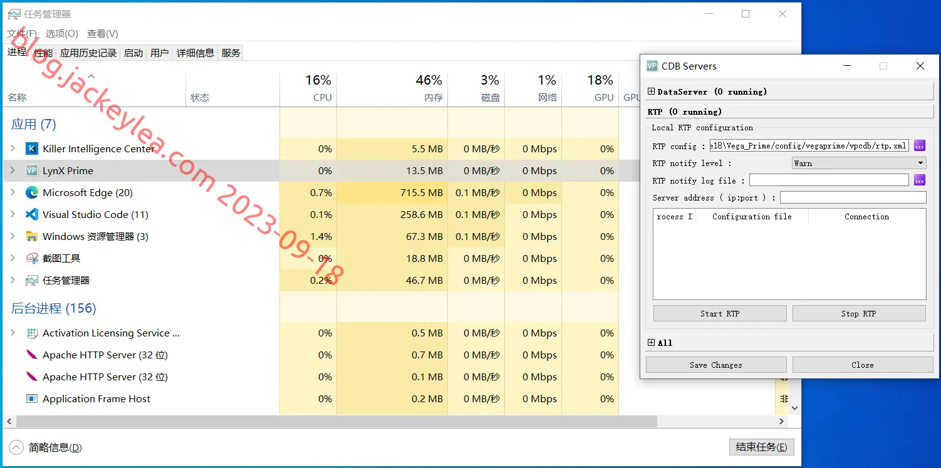Click the horizontal scrollbar in process list
This screenshot has width=941, height=468.
(x=331, y=422)
